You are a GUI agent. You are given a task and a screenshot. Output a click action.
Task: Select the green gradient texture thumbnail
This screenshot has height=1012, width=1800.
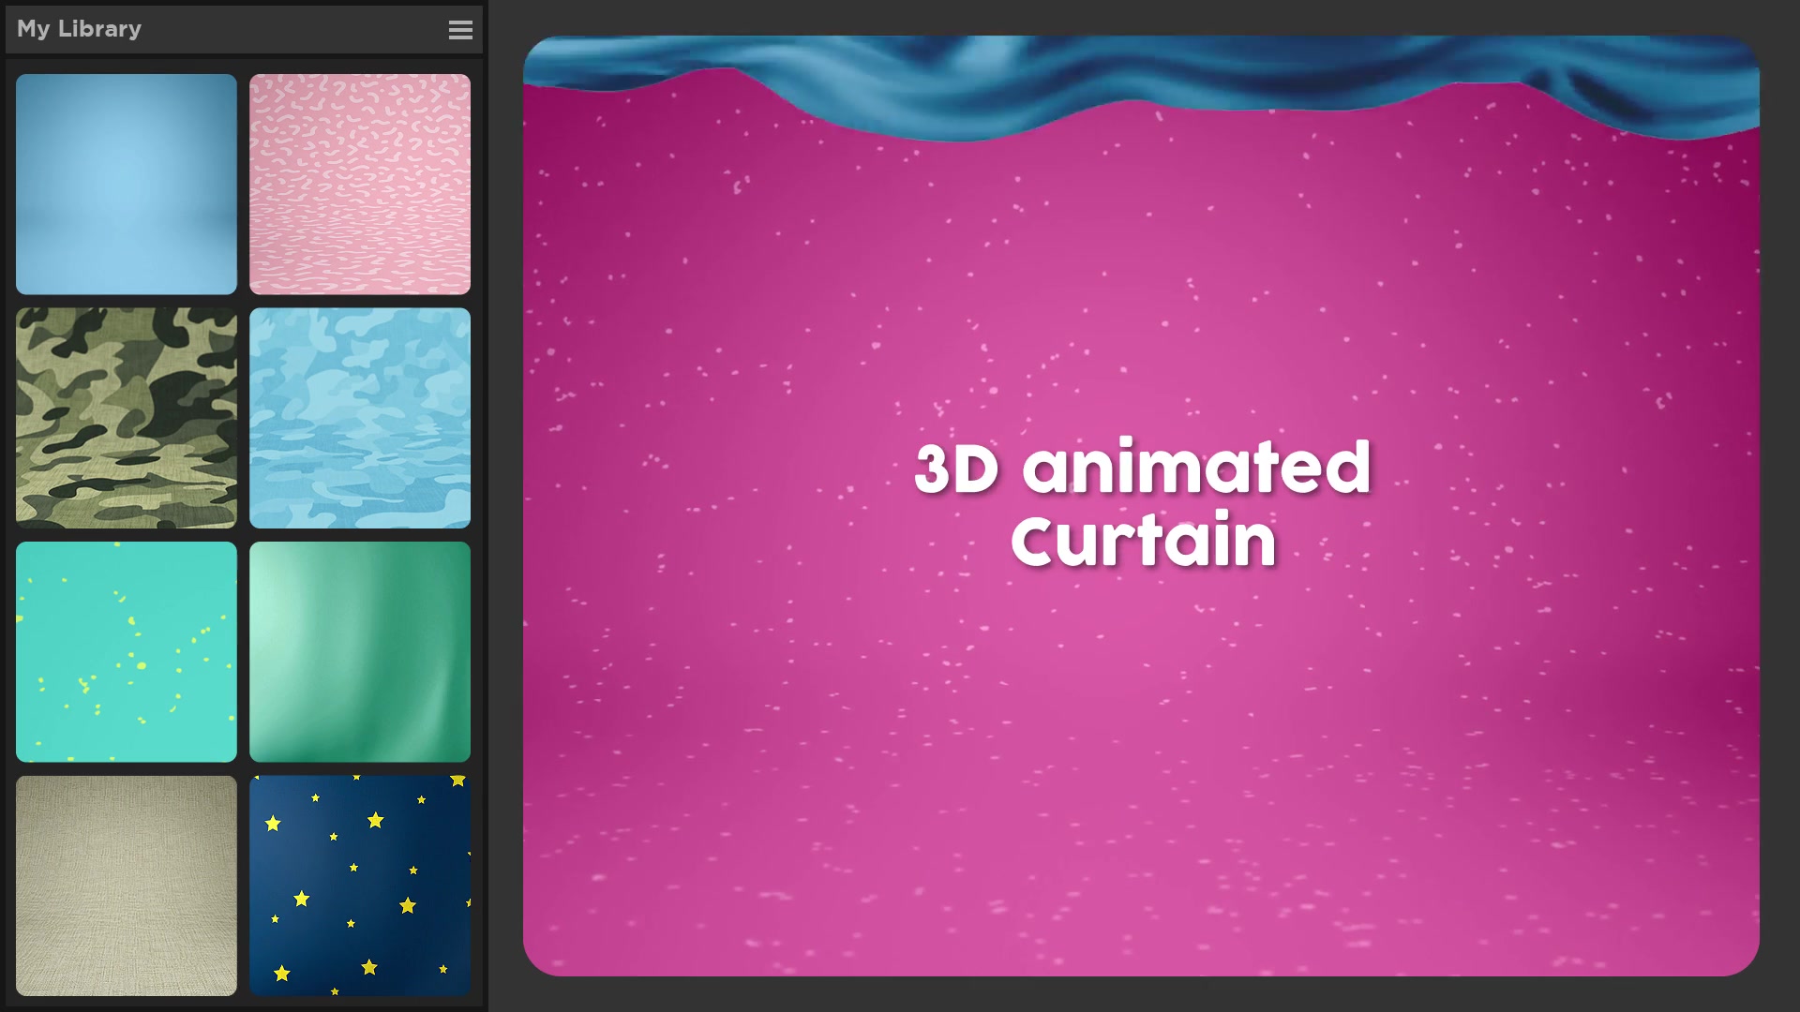[361, 651]
